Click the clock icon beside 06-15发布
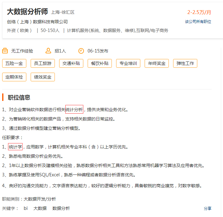This screenshot has width=223, height=217. point(81,51)
